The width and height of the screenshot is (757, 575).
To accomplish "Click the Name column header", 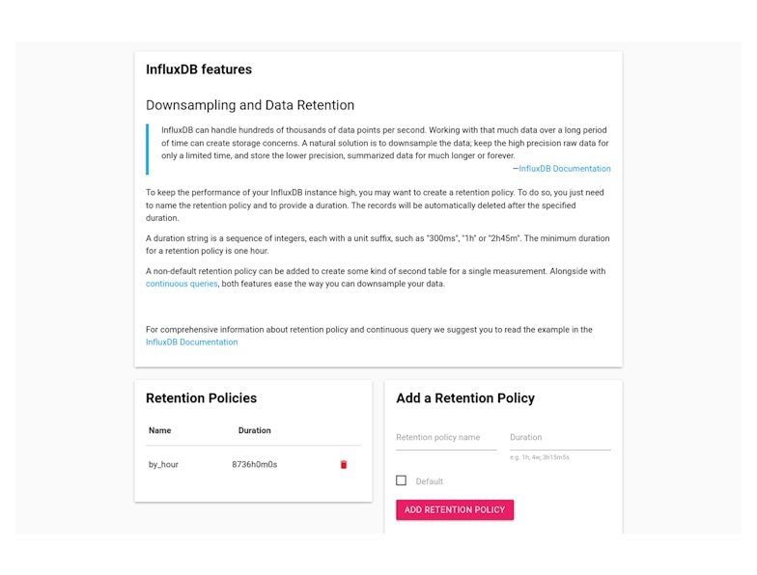I will (159, 430).
